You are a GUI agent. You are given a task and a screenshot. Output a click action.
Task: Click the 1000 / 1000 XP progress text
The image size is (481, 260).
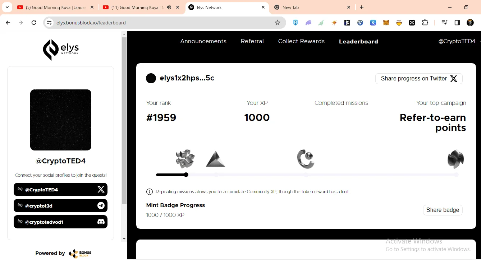coord(165,215)
